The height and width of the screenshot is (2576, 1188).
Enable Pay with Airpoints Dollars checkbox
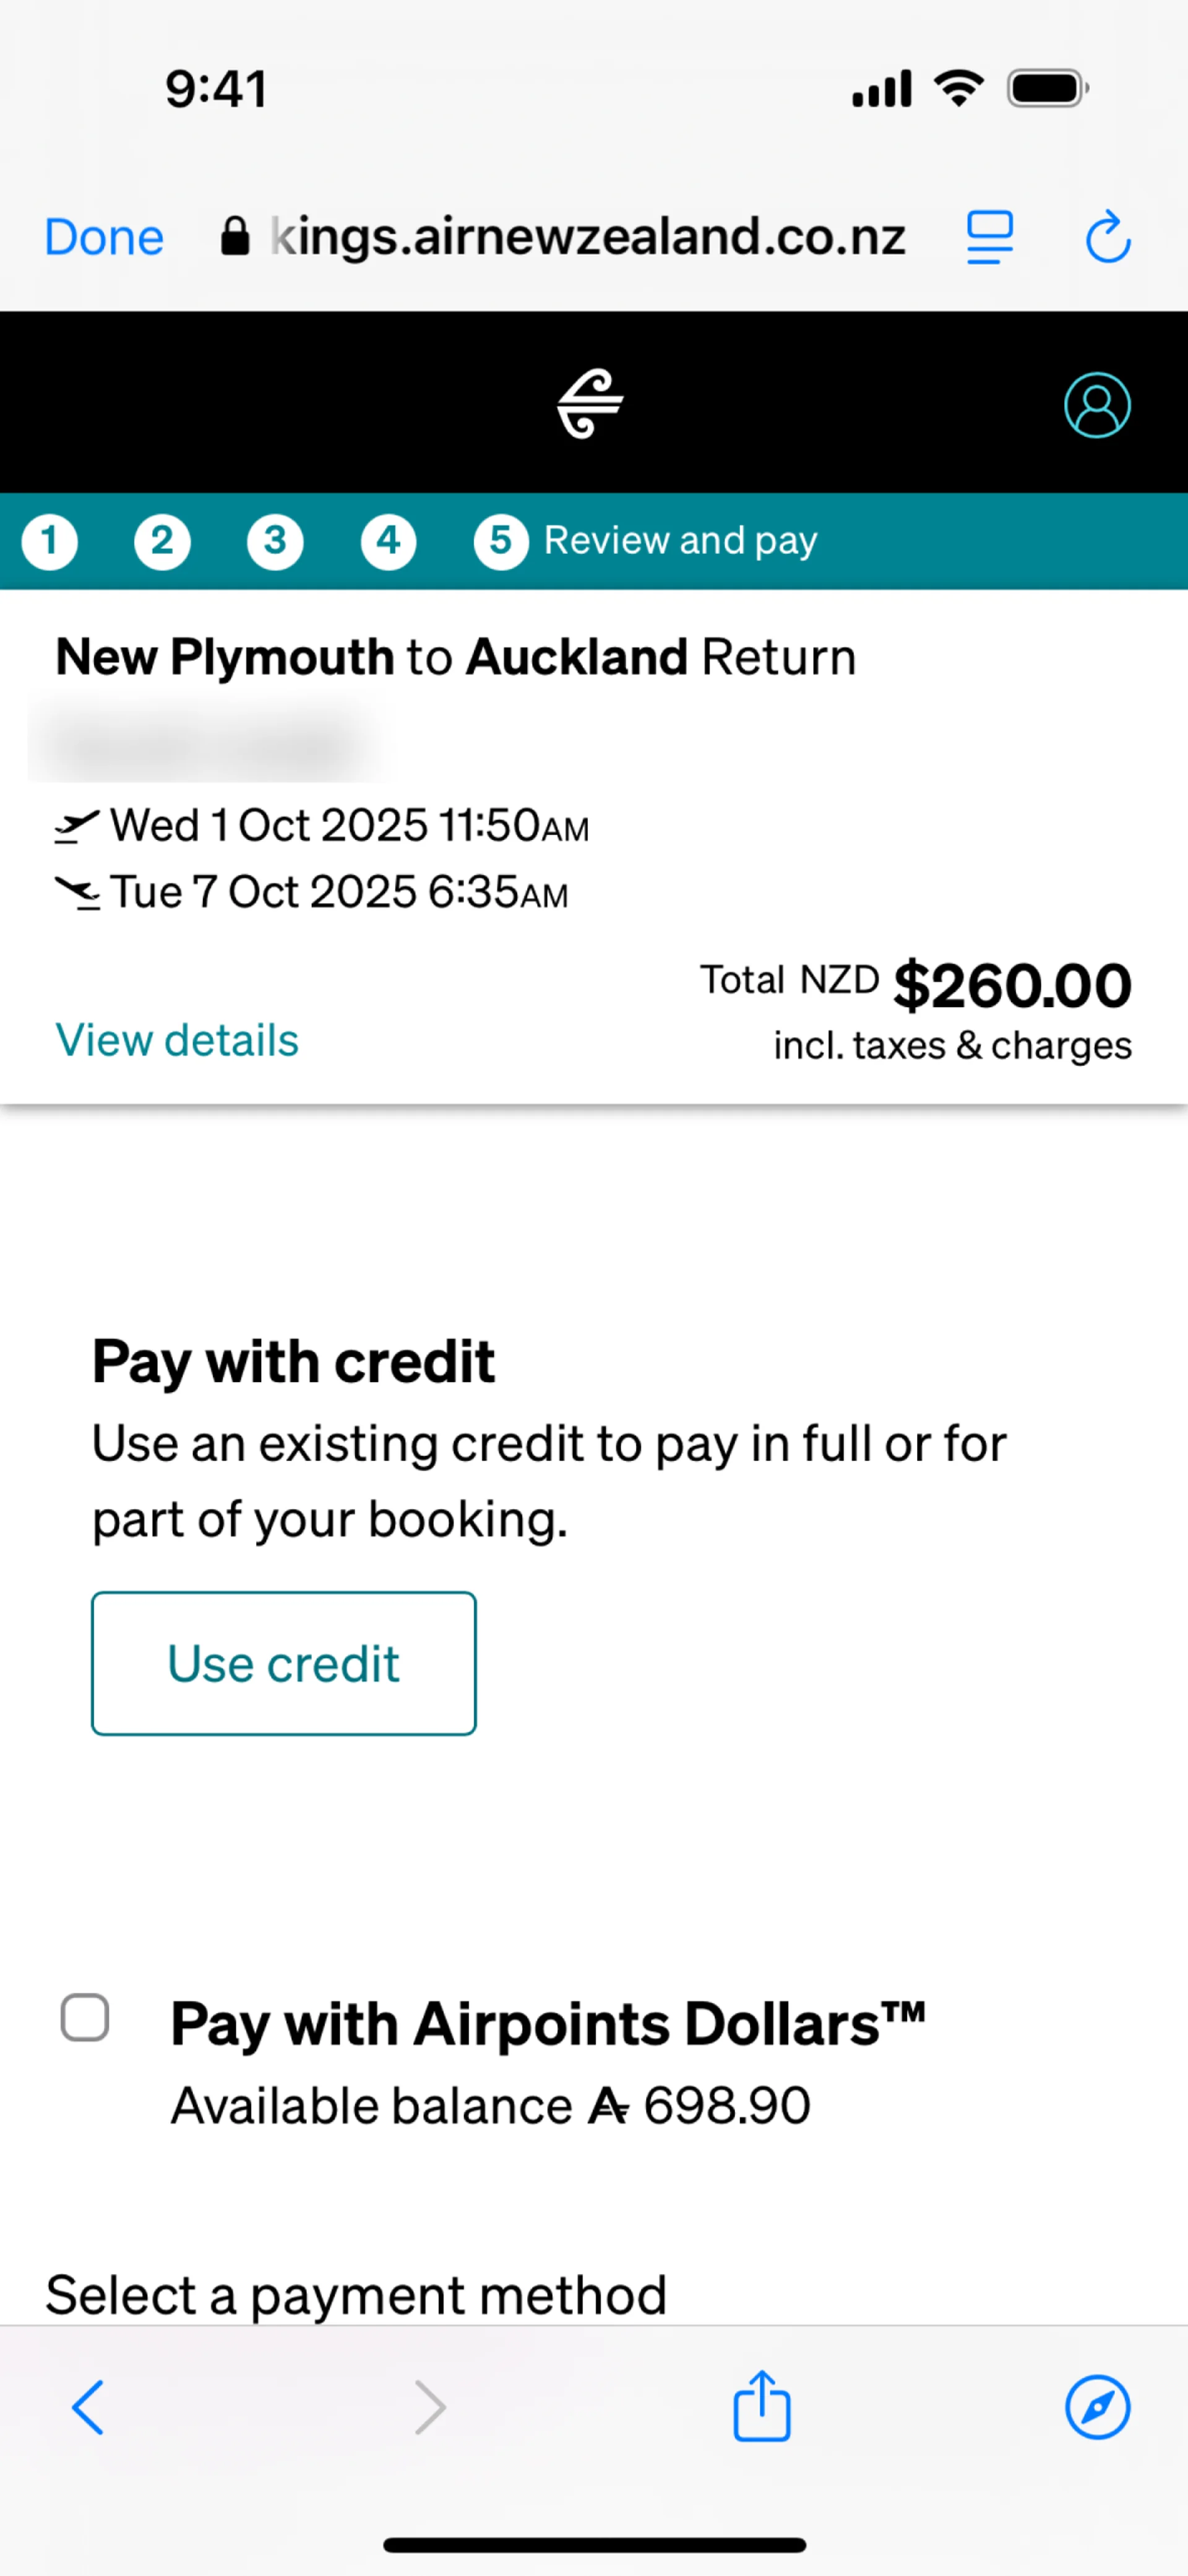click(x=85, y=2017)
